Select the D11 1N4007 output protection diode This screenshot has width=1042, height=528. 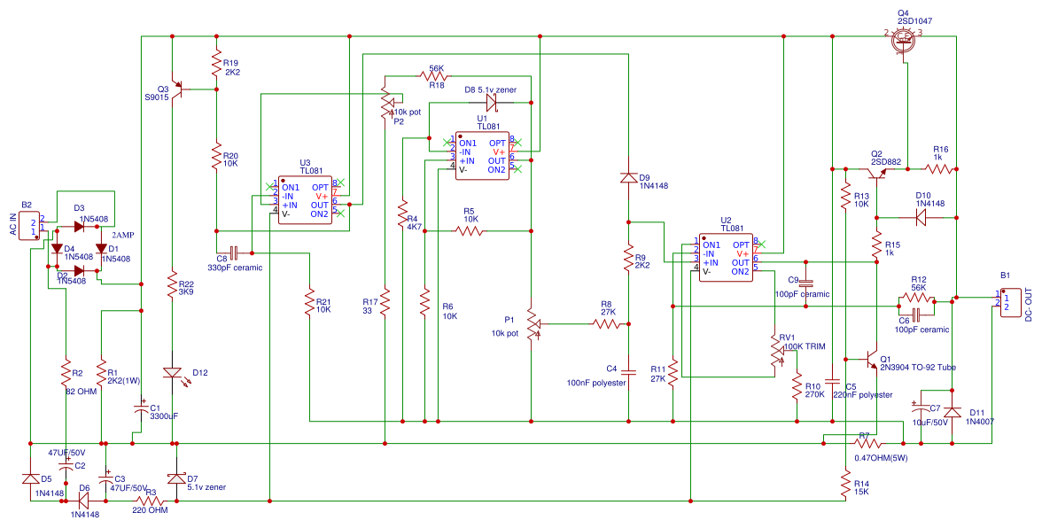point(953,412)
